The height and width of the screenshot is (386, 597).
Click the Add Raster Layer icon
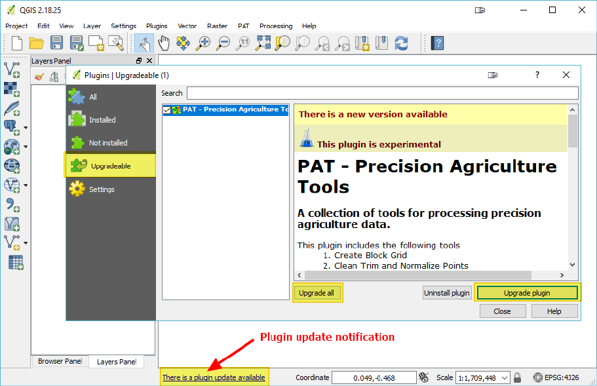pos(12,89)
